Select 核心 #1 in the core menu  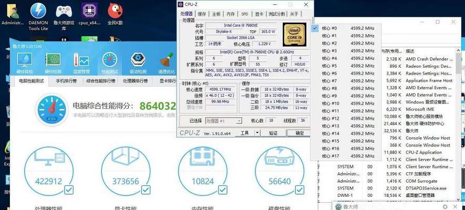[x=346, y=36]
